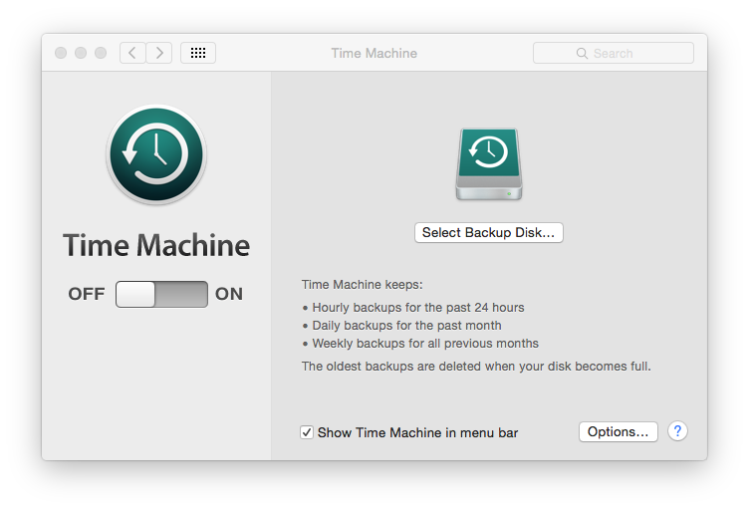The image size is (749, 510).
Task: Click into the Search field
Action: 614,53
